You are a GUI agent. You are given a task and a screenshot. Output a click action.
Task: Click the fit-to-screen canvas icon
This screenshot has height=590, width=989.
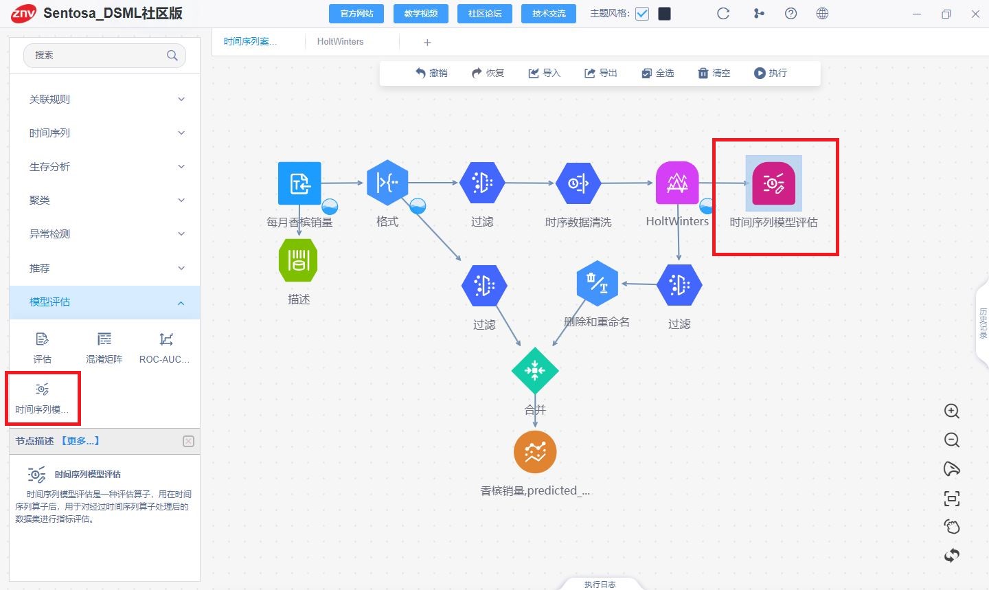pos(952,499)
